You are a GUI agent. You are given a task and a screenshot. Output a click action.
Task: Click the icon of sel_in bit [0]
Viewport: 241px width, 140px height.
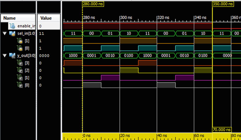pos(20,48)
